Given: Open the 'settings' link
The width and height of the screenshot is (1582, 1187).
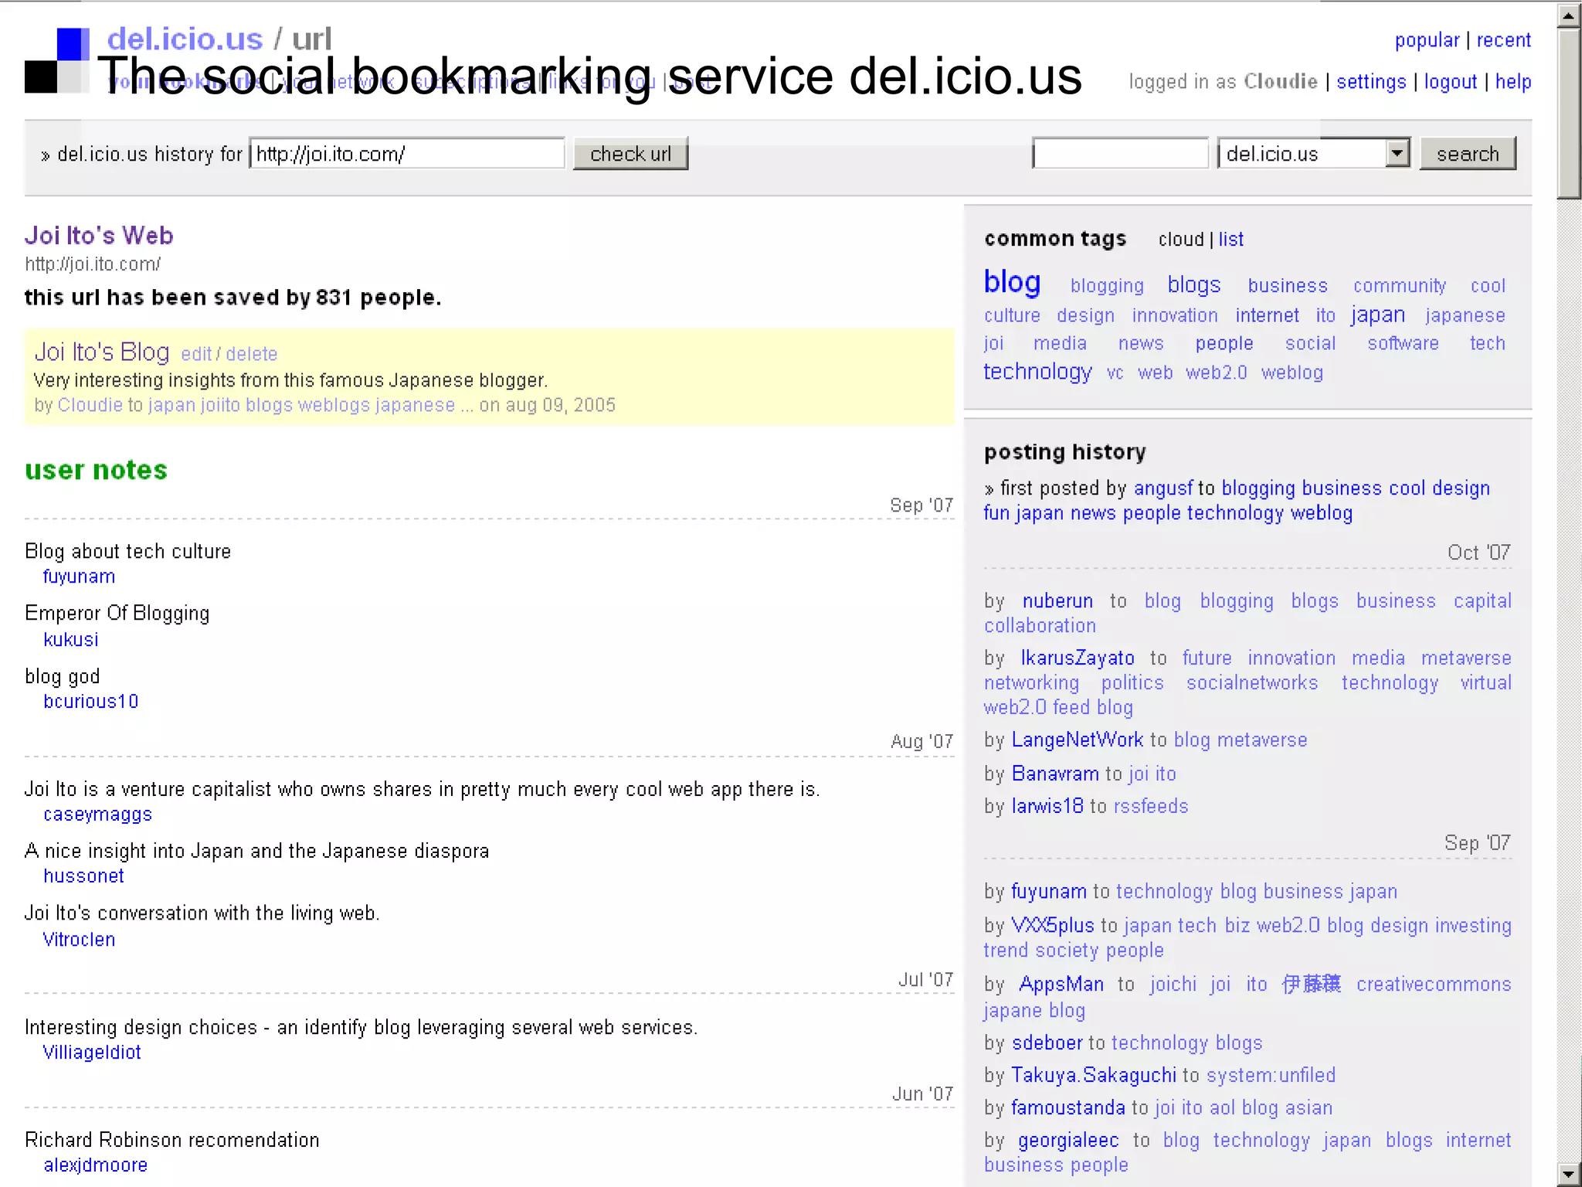Looking at the screenshot, I should 1371,82.
